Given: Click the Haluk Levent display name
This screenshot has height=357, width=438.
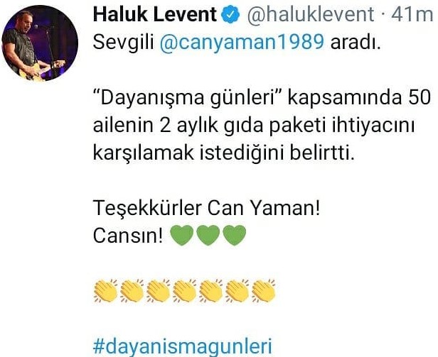Looking at the screenshot, I should point(155,14).
